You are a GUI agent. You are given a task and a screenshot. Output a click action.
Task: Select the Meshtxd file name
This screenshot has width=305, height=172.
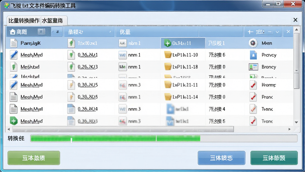(30, 67)
